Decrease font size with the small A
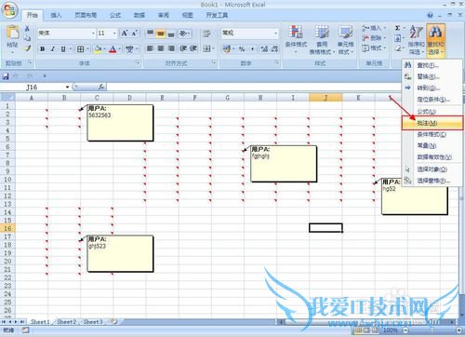 click(135, 33)
